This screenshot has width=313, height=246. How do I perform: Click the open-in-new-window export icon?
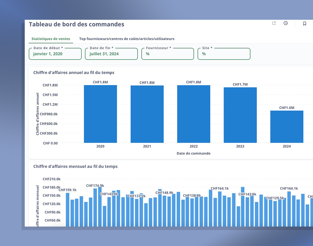click(274, 24)
